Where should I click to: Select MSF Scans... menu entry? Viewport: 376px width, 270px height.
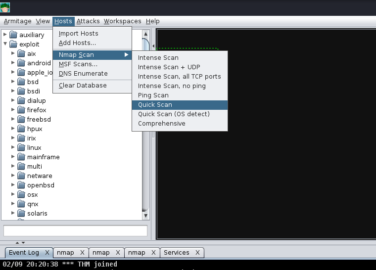tap(92, 64)
